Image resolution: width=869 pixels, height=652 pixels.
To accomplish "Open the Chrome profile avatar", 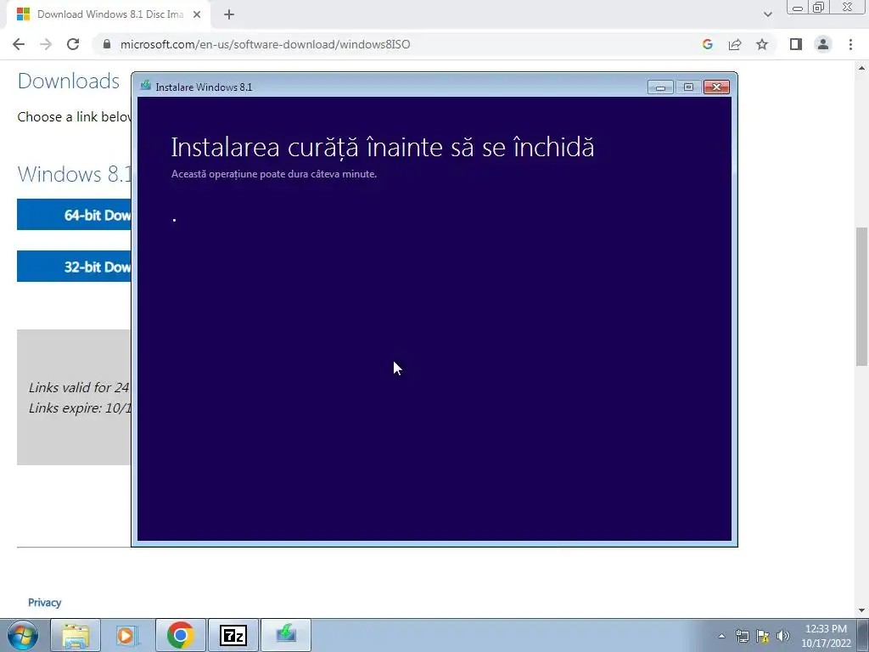I will (x=823, y=44).
